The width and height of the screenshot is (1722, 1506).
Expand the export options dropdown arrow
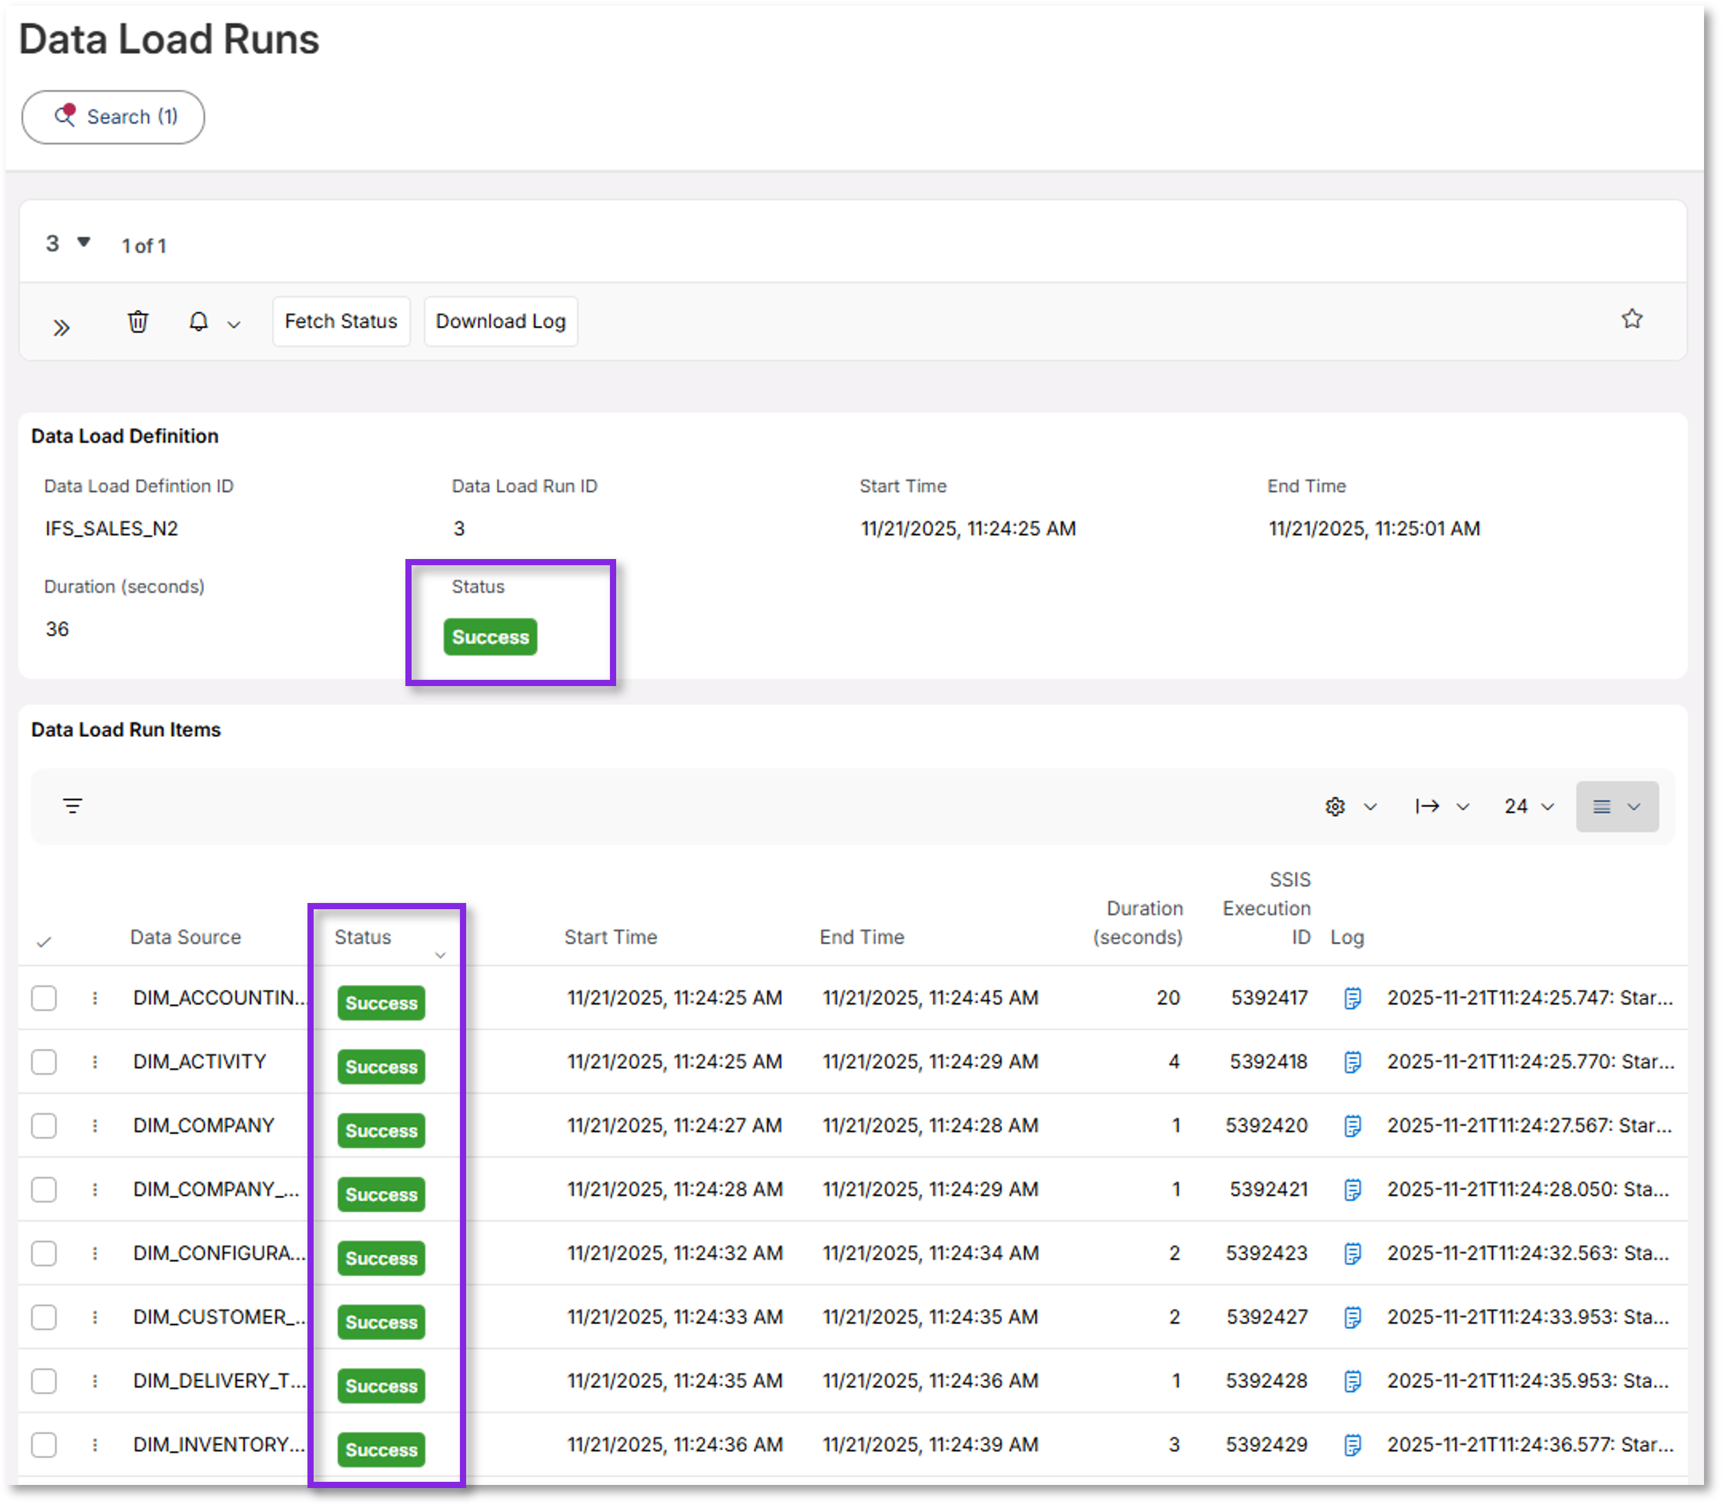1462,807
